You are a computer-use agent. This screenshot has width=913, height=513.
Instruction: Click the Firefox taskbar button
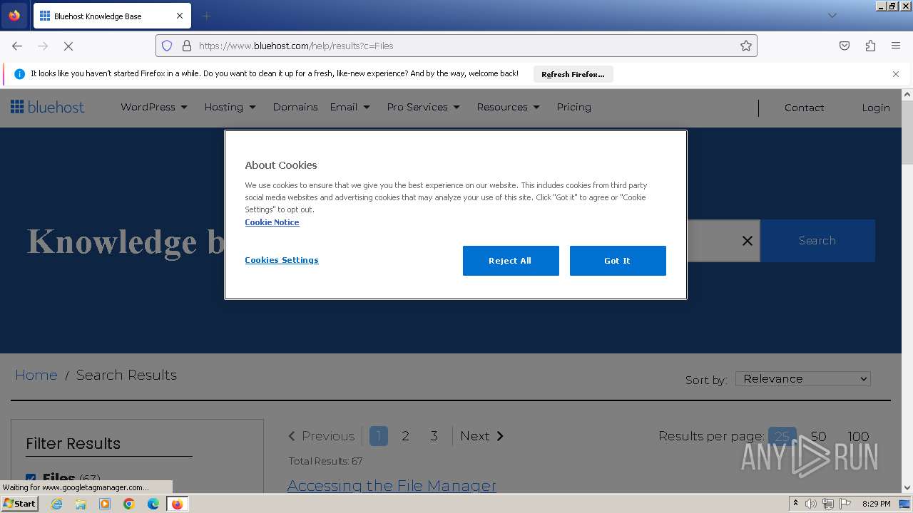pyautogui.click(x=178, y=504)
